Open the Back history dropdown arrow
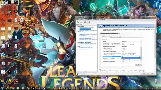This screenshot has height=90, width=161. tap(83, 22)
